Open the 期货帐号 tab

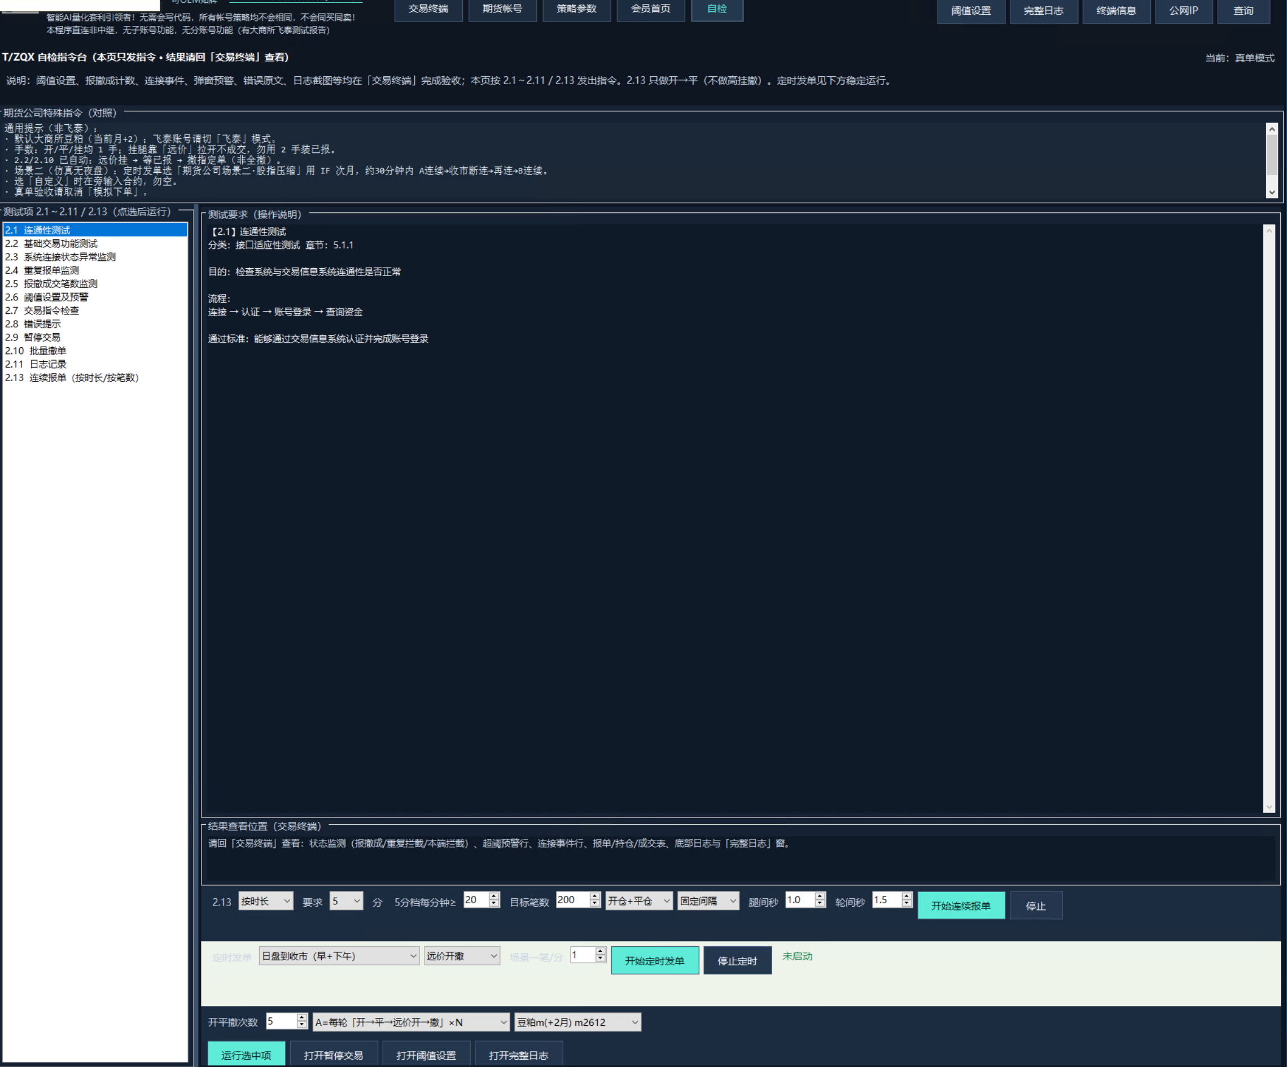502,9
